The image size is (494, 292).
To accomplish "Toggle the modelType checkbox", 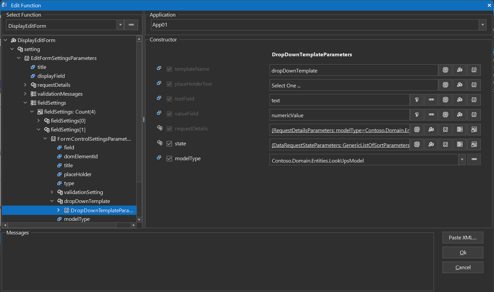I will 169,159.
